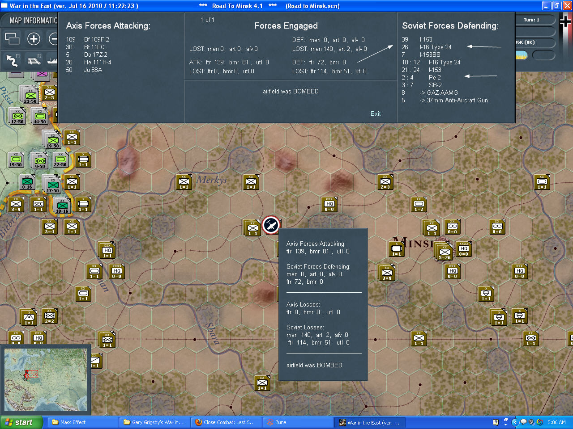Image resolution: width=573 pixels, height=429 pixels.
Task: Zoom out of the map
Action: (53, 39)
